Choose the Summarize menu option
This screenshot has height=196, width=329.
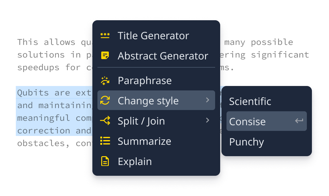pyautogui.click(x=144, y=141)
